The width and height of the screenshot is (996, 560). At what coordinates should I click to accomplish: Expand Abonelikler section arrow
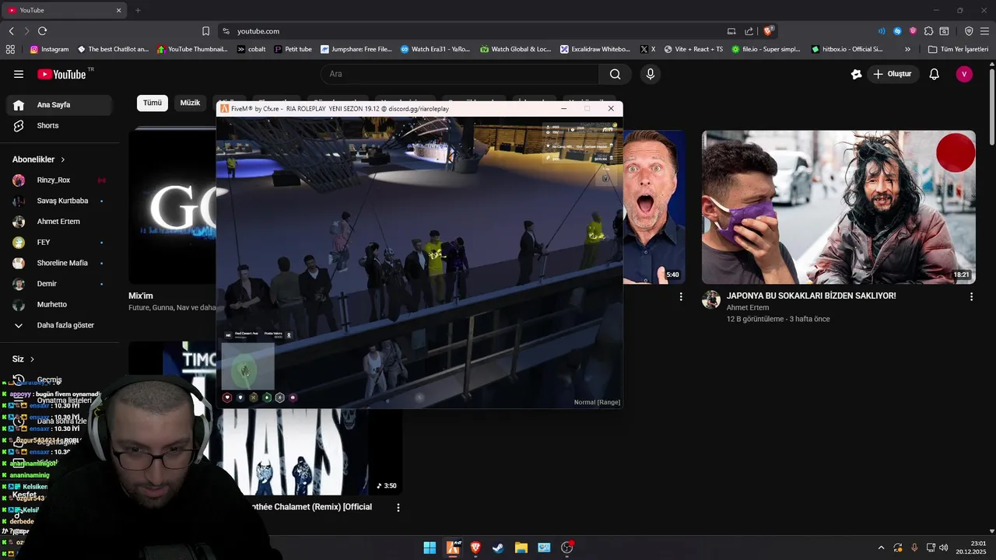(x=63, y=159)
